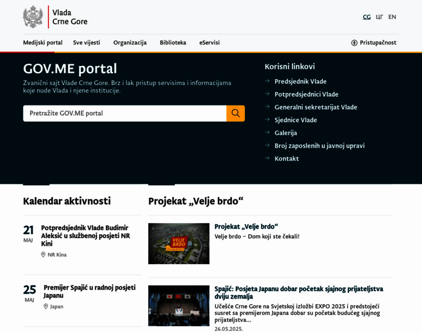Screen dimensions: 422x333
Task: Click the 26.05.2025. article date
Action: tap(229, 329)
